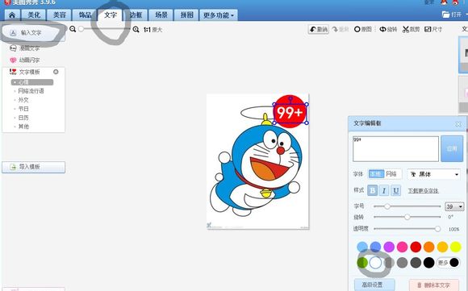The image size is (468, 291).
Task: Click the 高级设置 button
Action: 374,285
